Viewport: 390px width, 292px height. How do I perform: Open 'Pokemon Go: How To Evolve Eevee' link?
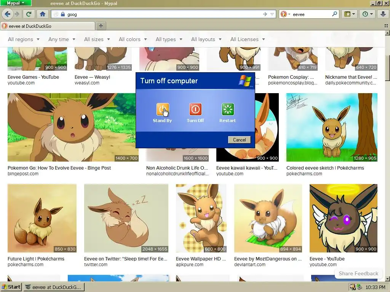pos(59,168)
